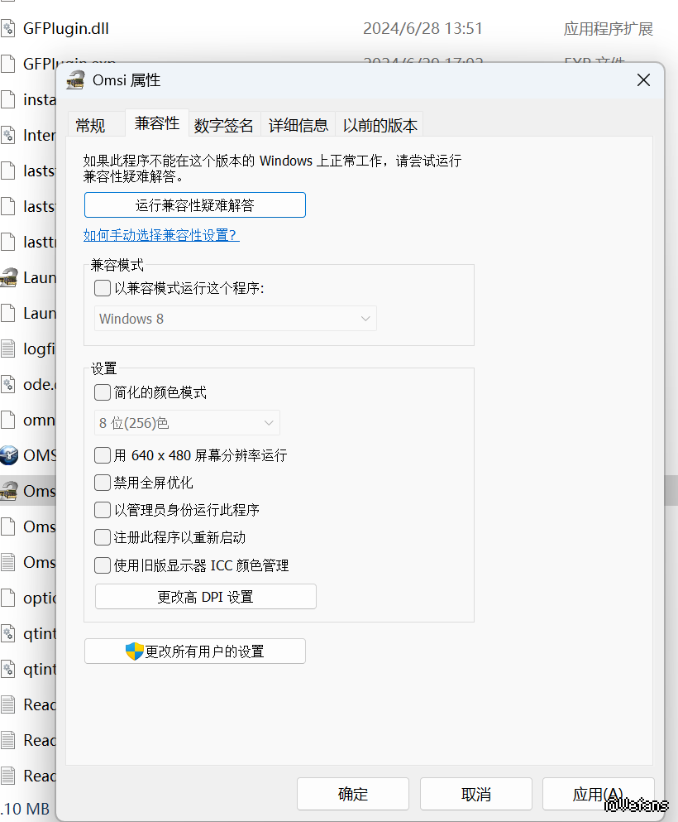Click 应用程序扩展 type cell in Explorer
The image size is (678, 822).
click(609, 29)
